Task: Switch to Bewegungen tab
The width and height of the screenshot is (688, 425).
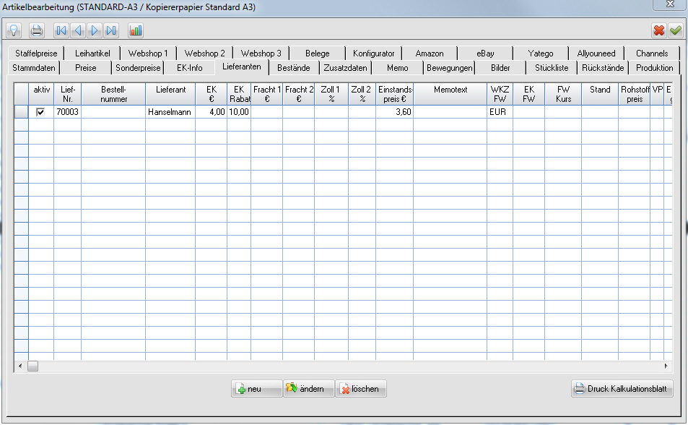Action: [x=449, y=68]
